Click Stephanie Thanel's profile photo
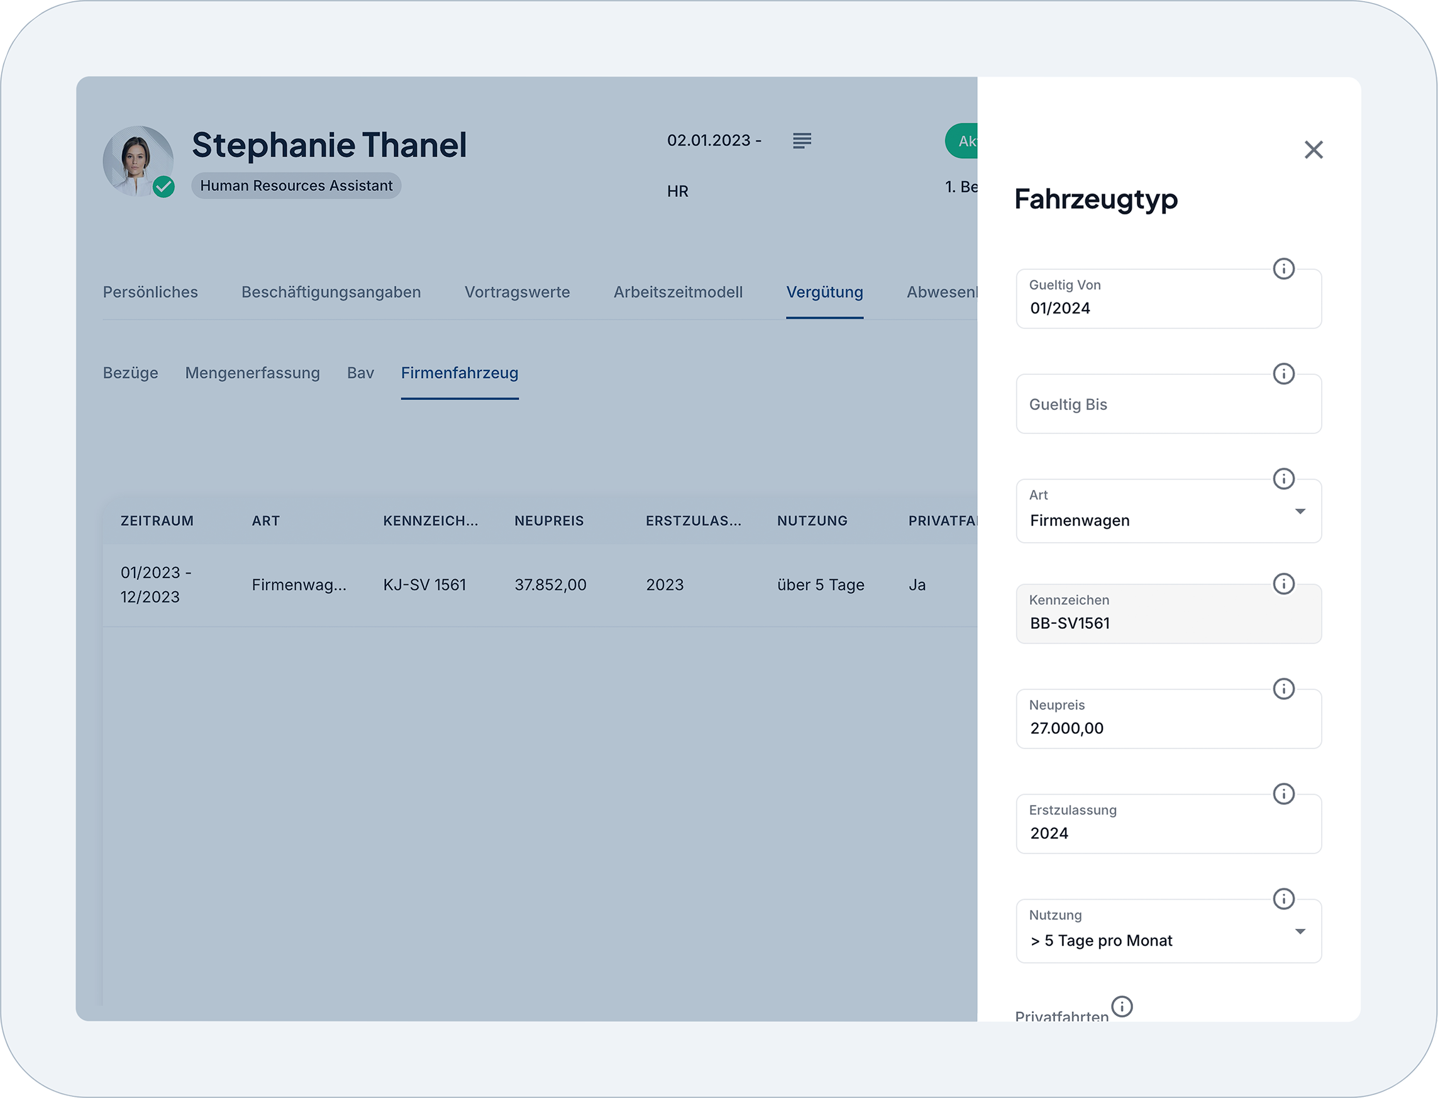The width and height of the screenshot is (1438, 1098). click(138, 161)
